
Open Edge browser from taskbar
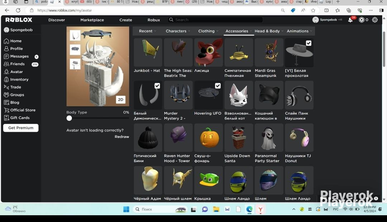pos(249,209)
